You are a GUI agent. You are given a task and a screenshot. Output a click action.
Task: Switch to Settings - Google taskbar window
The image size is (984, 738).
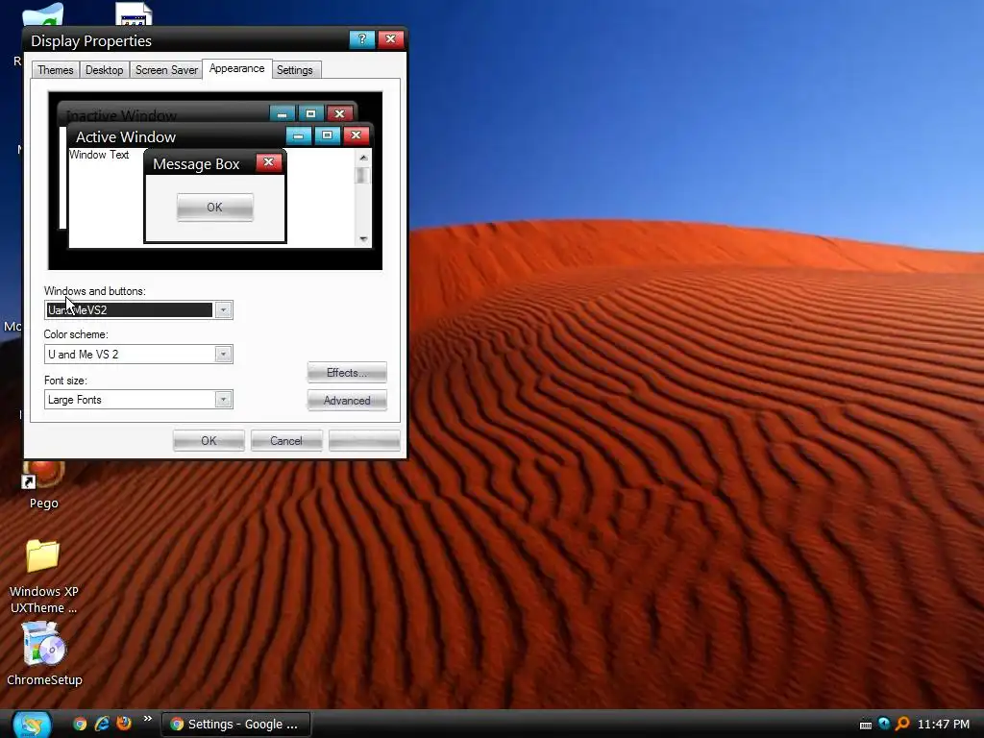click(236, 725)
